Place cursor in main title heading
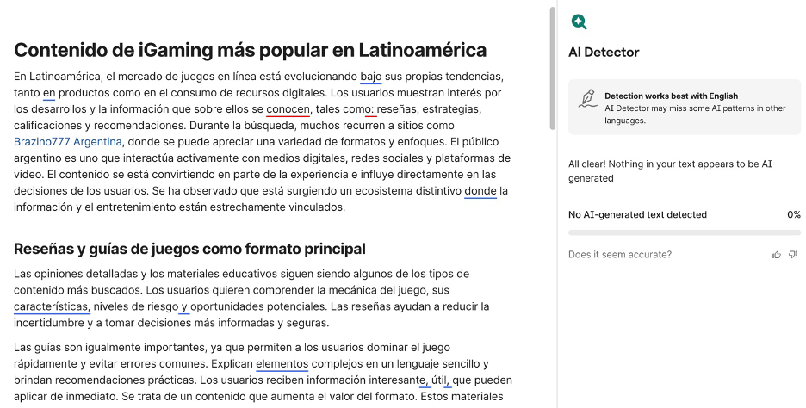The image size is (806, 408). click(x=250, y=50)
